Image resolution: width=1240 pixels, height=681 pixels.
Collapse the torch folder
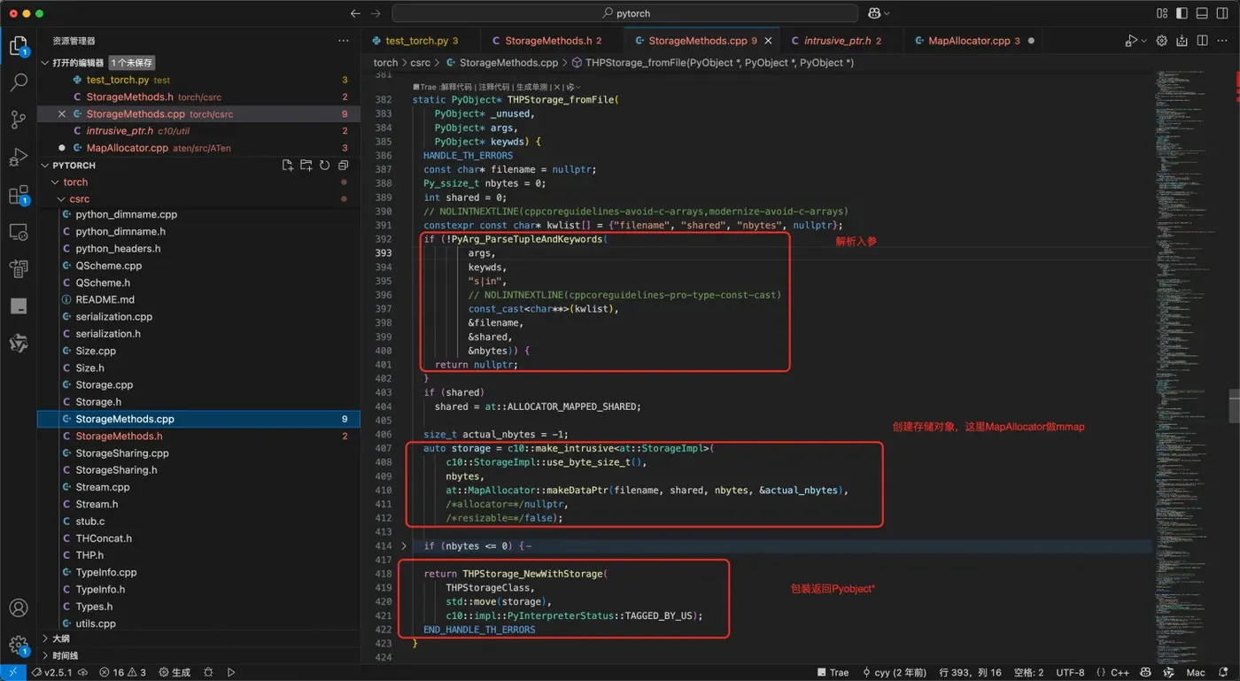coord(55,182)
